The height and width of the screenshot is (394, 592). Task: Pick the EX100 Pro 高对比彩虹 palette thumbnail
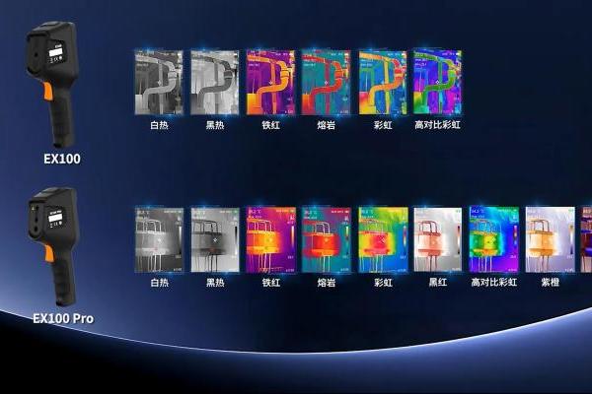coord(493,239)
